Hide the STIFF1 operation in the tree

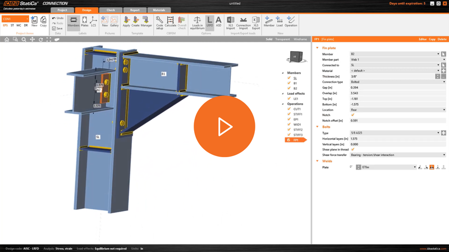[x=289, y=114]
